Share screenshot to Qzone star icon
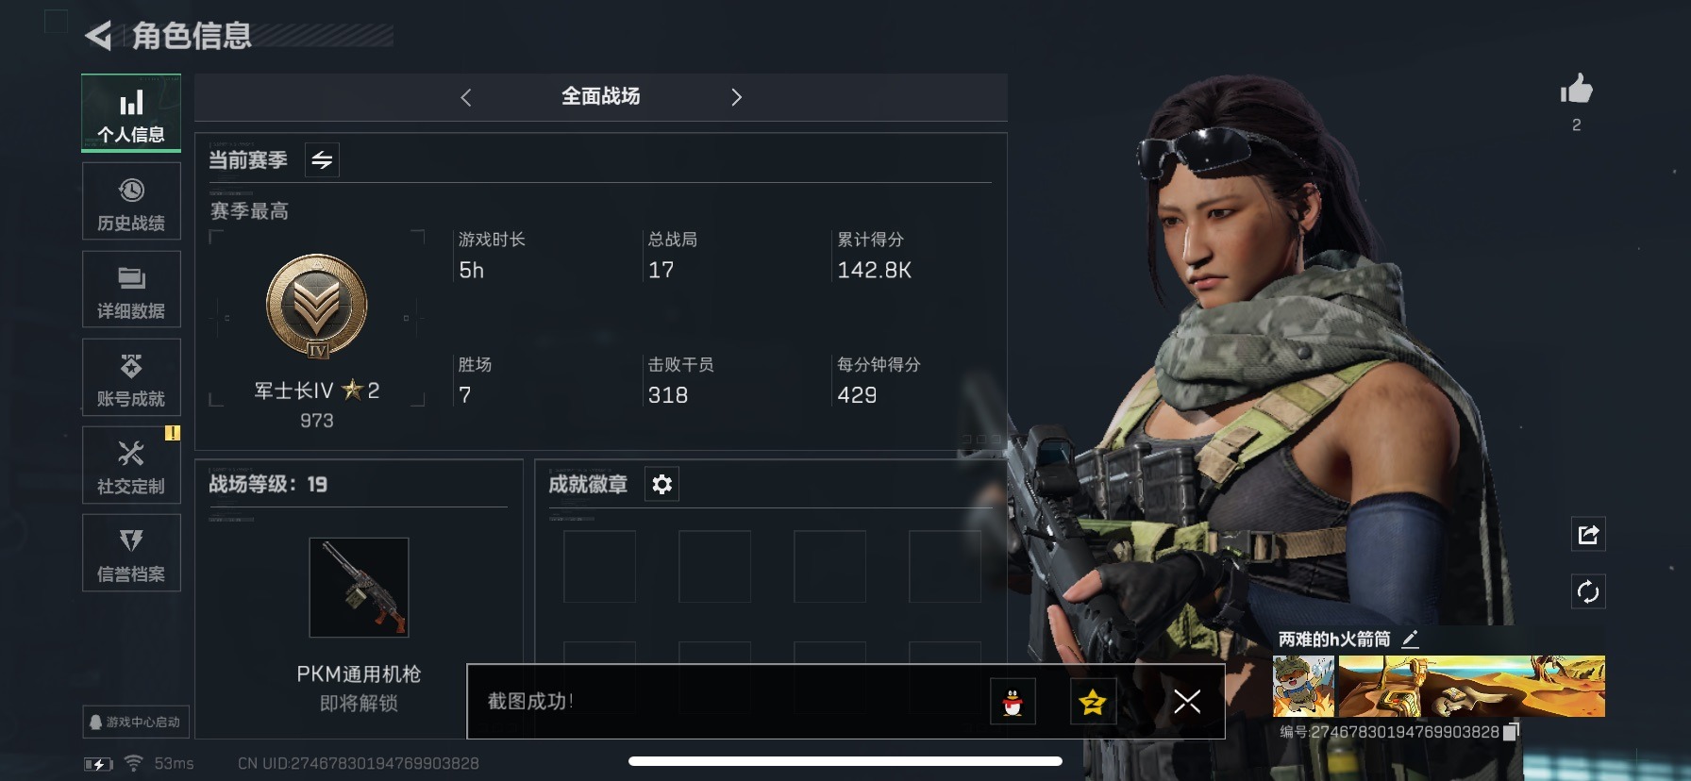The image size is (1691, 781). coord(1093,702)
